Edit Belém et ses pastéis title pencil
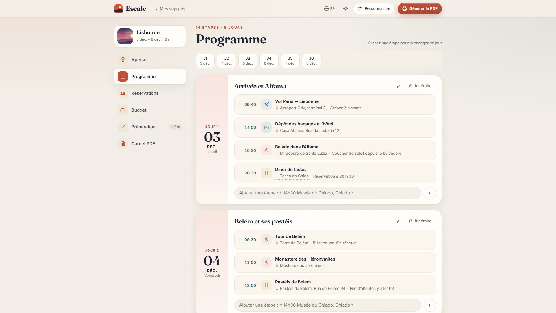Viewport: 556px width, 313px height. pyautogui.click(x=398, y=221)
